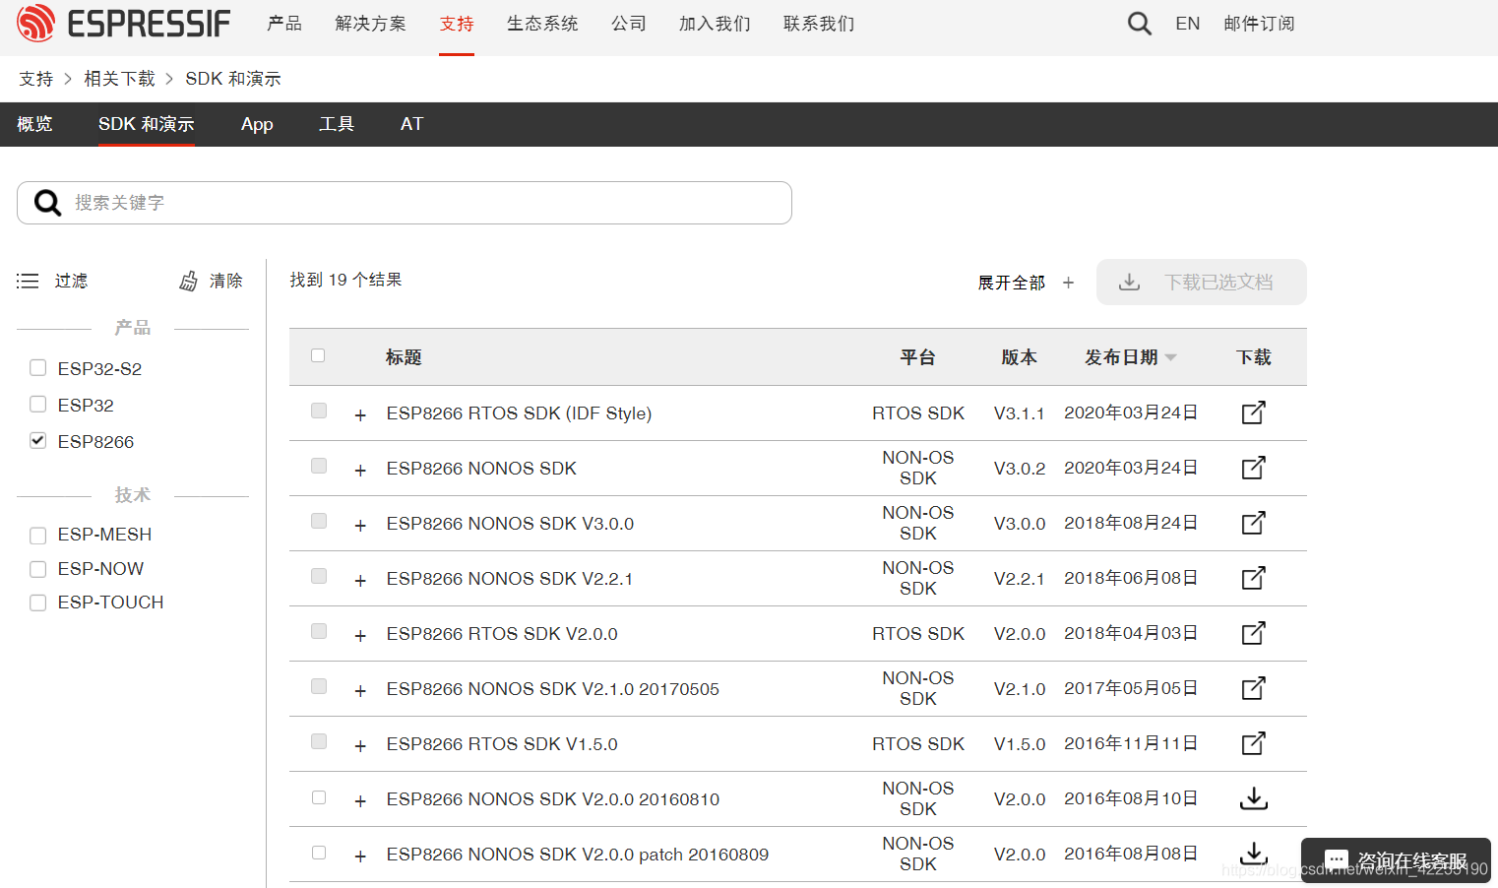
Task: Click inside the 搜索关键字 search field
Action: 394,203
